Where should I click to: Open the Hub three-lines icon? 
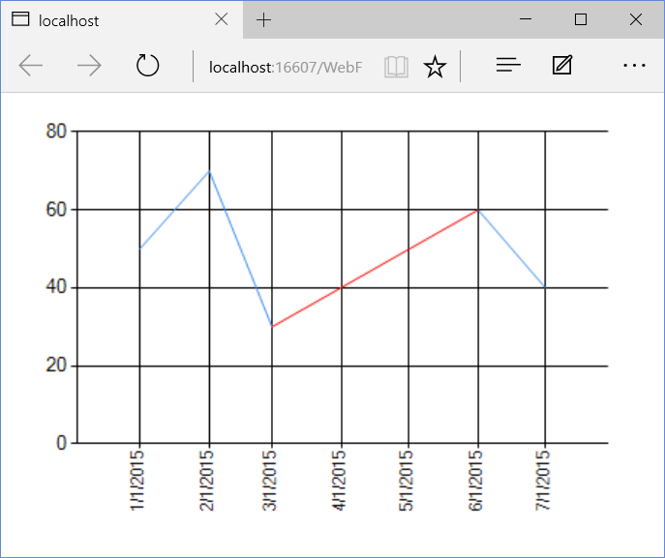[x=508, y=66]
